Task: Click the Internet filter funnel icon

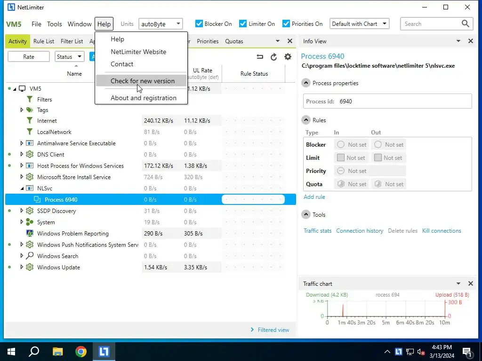Action: click(x=30, y=121)
